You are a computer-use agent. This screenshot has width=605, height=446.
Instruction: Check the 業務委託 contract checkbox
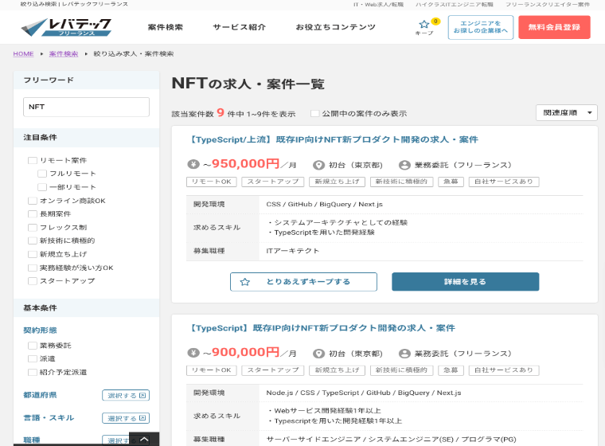(x=33, y=346)
